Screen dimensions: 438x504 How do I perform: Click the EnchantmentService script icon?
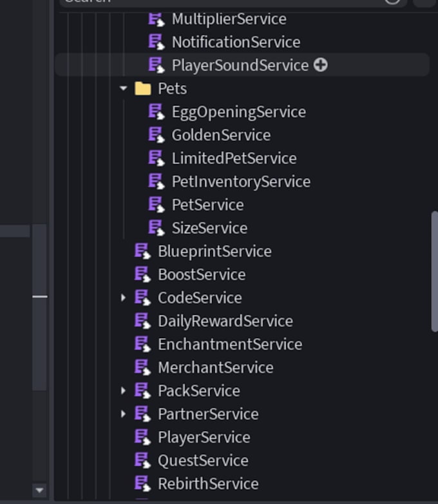(x=142, y=344)
